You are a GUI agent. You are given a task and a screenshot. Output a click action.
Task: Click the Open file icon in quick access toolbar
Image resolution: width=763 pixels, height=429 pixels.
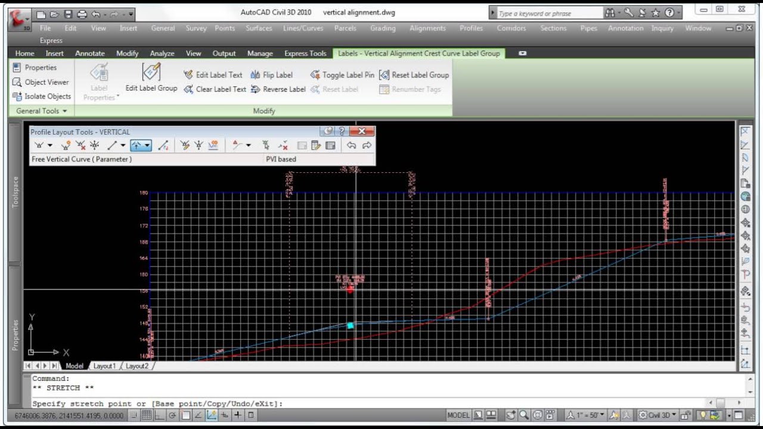[55, 14]
